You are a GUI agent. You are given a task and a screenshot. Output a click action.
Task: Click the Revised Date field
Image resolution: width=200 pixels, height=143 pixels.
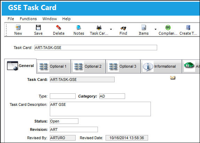pos(127,138)
